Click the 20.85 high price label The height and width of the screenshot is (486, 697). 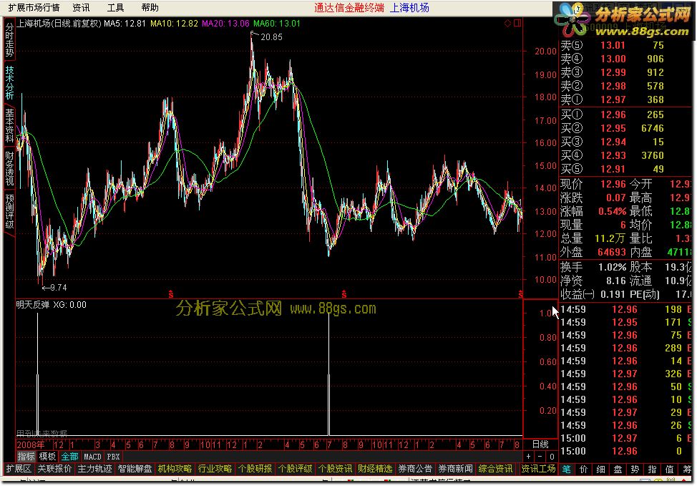pyautogui.click(x=271, y=37)
